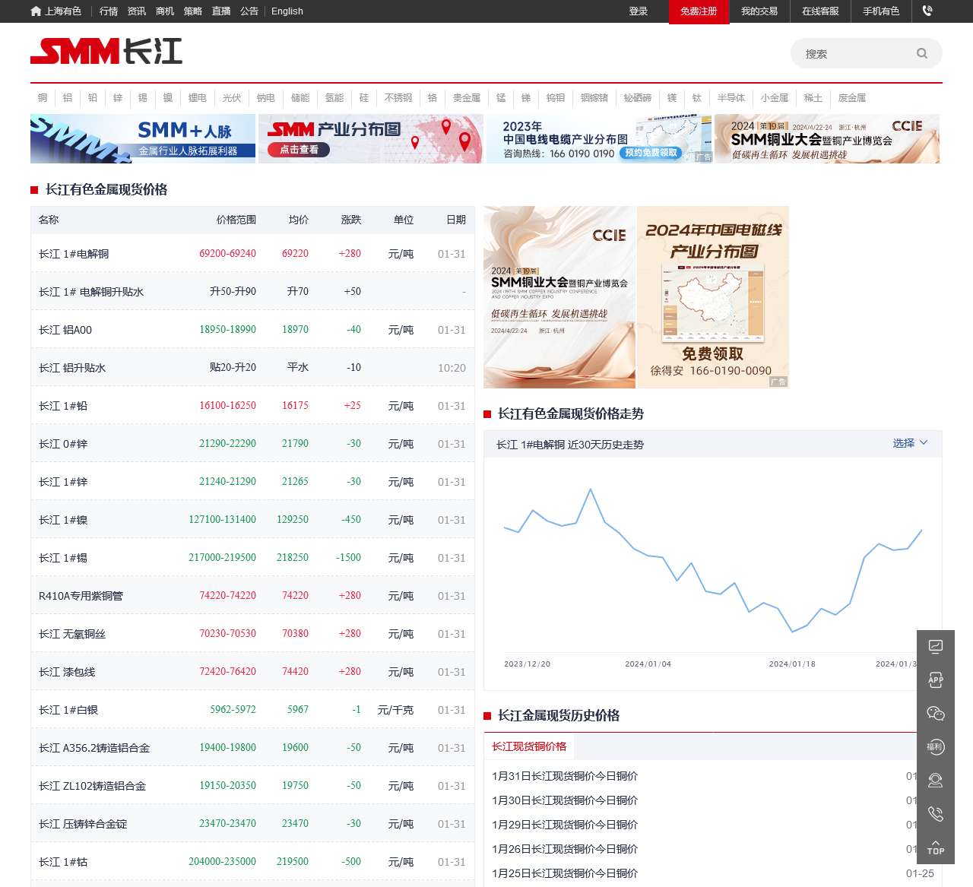Viewport: 973px width, 887px height.
Task: Select the 不锈钢 category
Action: point(398,98)
